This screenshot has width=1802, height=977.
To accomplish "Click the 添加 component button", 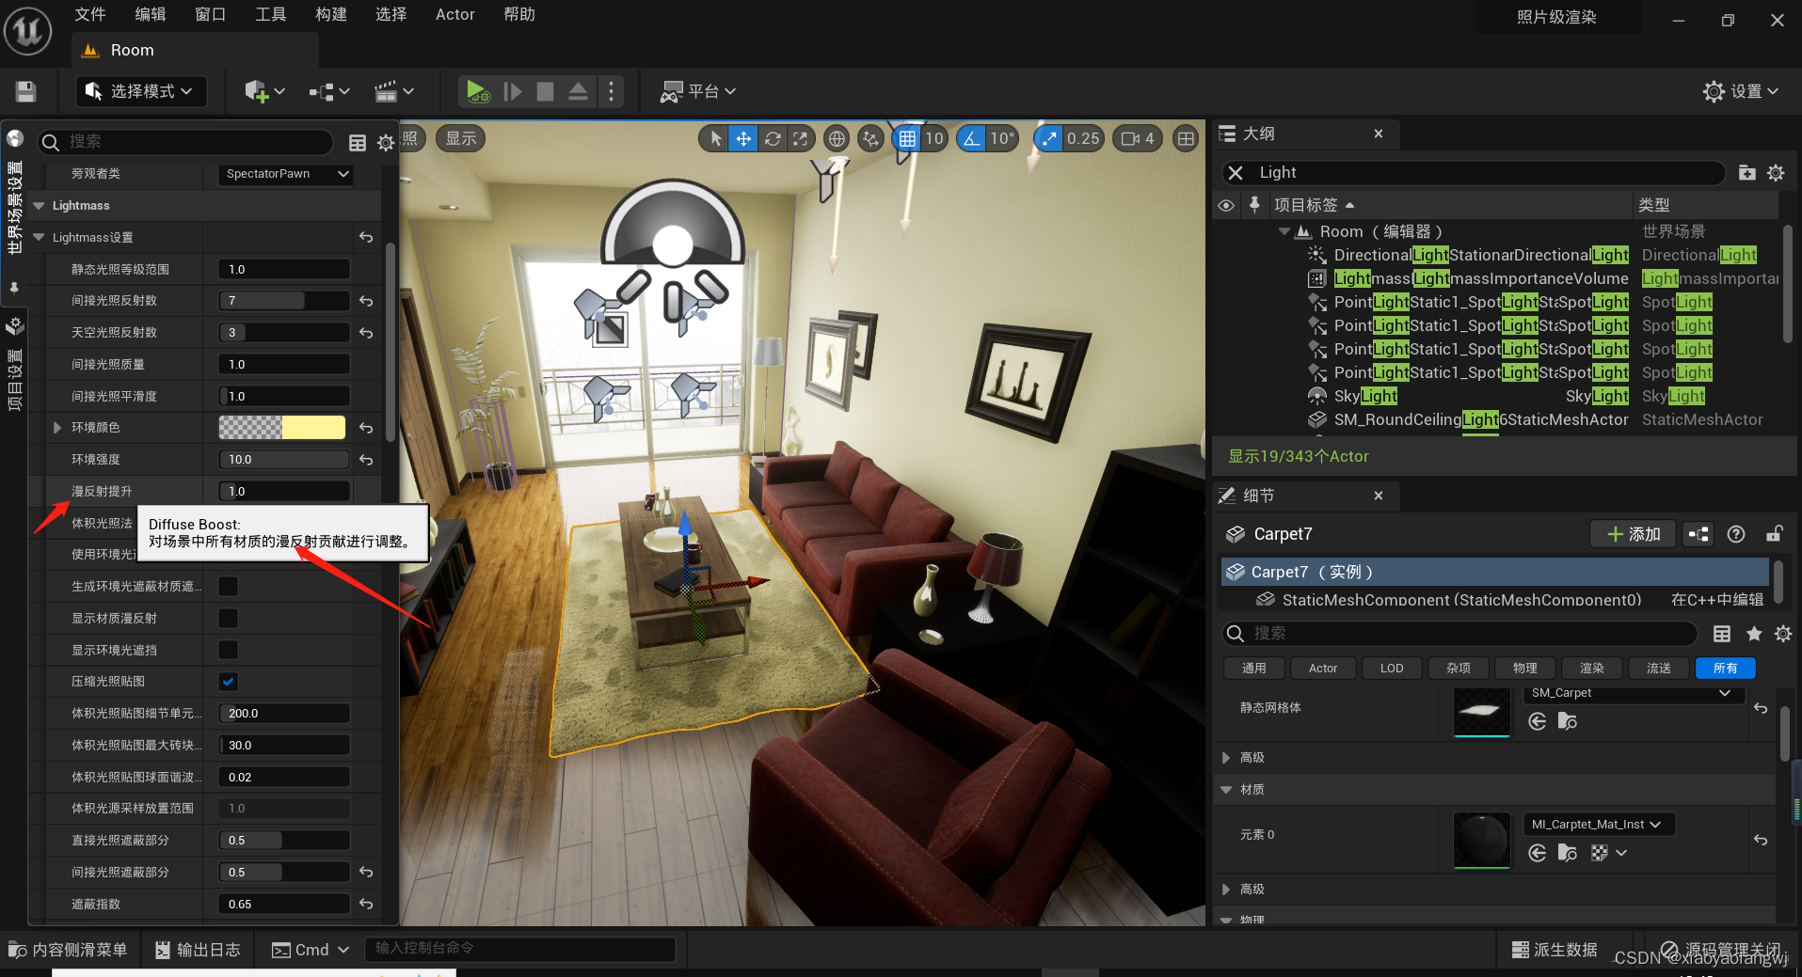I will 1633,534.
